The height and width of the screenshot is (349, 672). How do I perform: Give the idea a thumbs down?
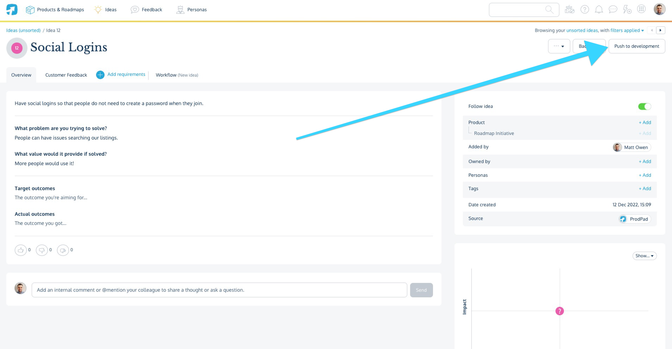pos(42,250)
